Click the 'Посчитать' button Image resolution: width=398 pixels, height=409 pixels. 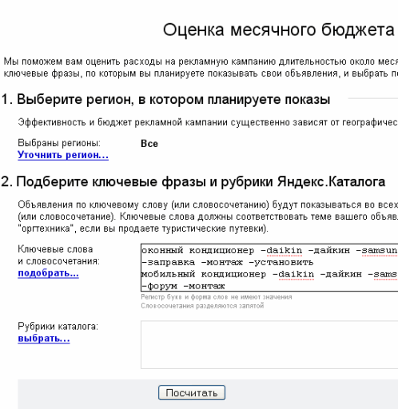(192, 393)
